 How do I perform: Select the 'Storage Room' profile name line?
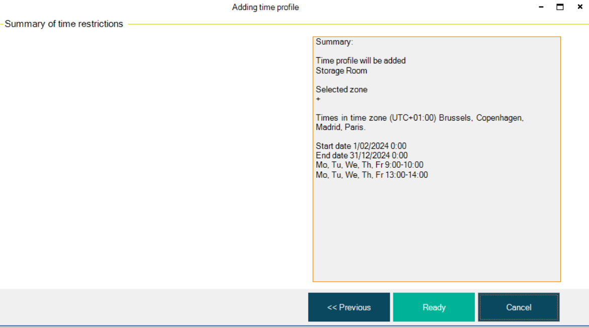point(342,71)
